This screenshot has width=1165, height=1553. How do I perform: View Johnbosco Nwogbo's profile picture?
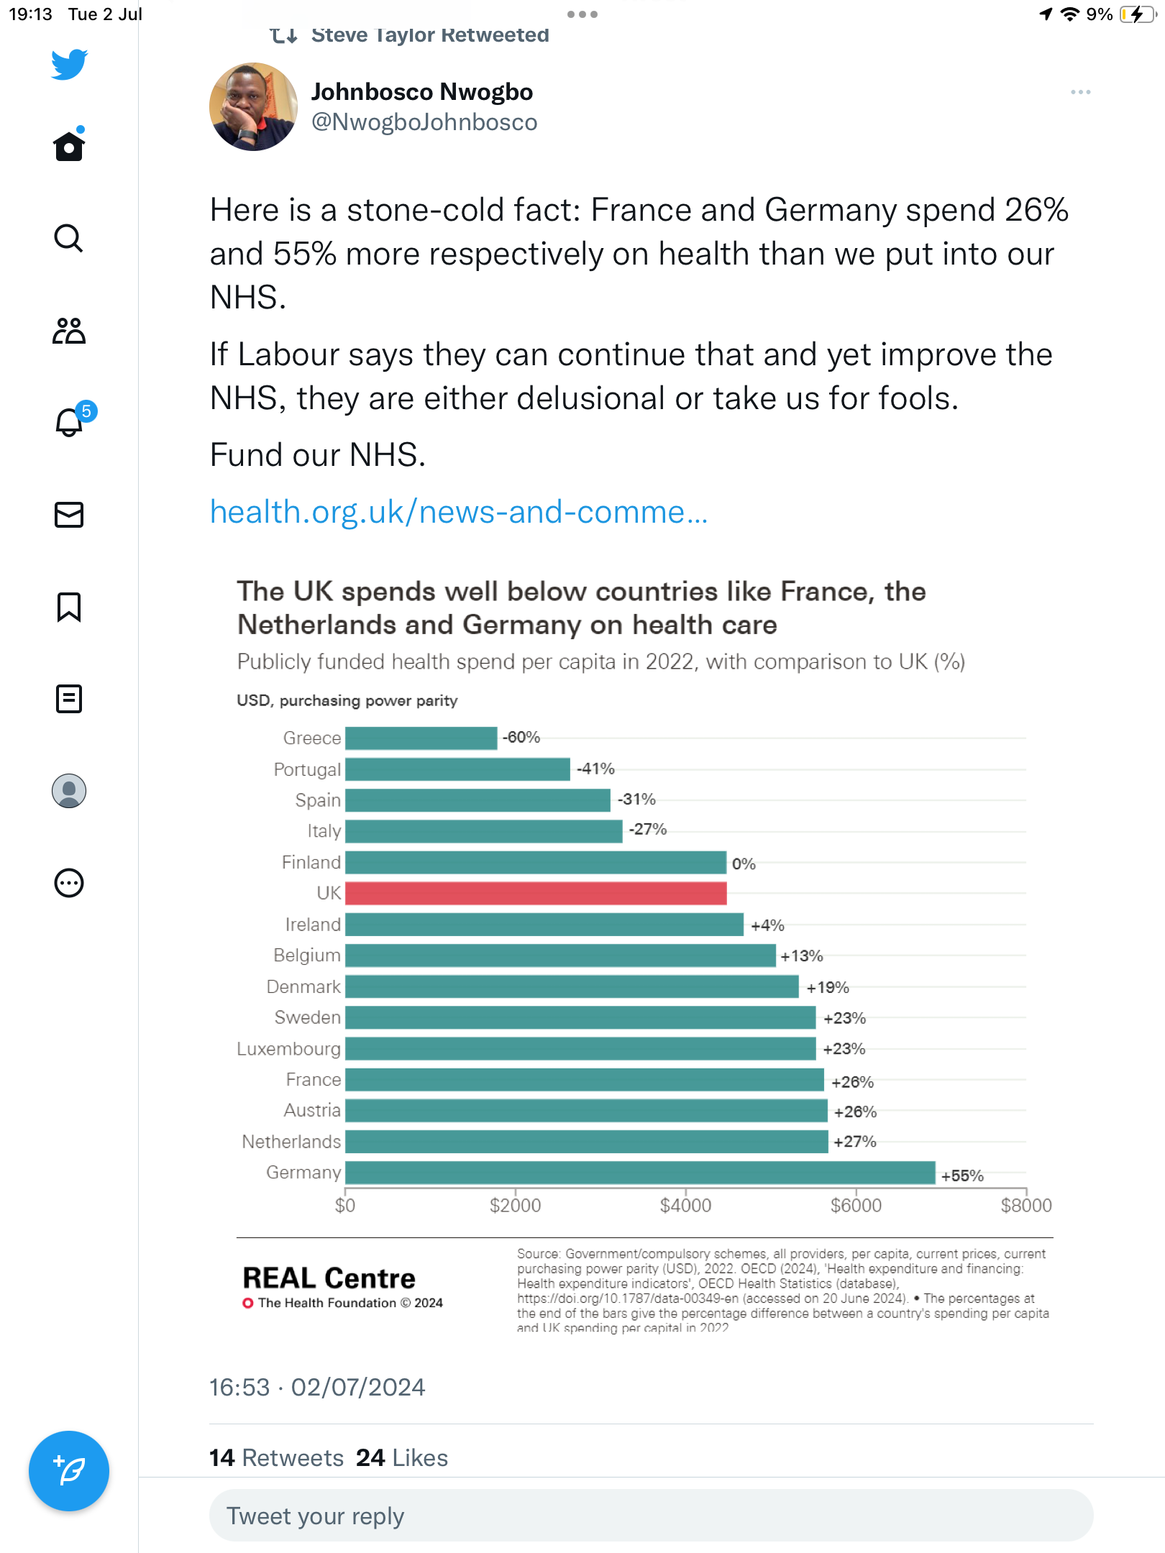253,106
